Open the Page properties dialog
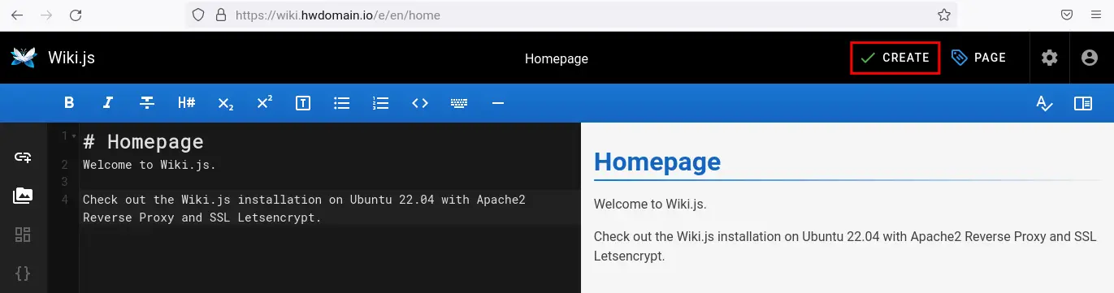The image size is (1114, 293). pos(979,58)
